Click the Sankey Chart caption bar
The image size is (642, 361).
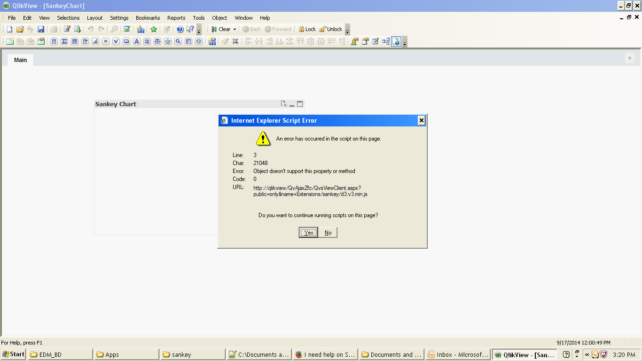pos(199,104)
